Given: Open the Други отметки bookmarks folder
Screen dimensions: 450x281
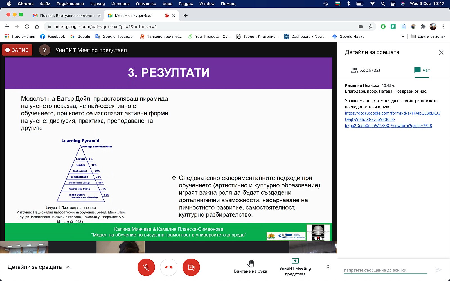Looking at the screenshot, I should 428,37.
